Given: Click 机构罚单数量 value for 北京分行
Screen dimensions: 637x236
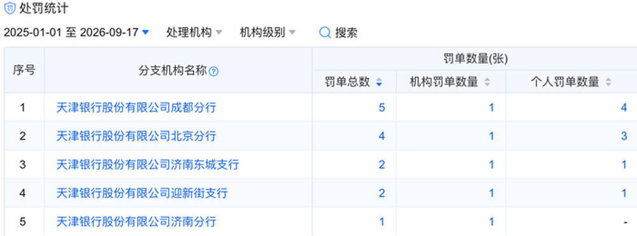Looking at the screenshot, I should pyautogui.click(x=492, y=136).
